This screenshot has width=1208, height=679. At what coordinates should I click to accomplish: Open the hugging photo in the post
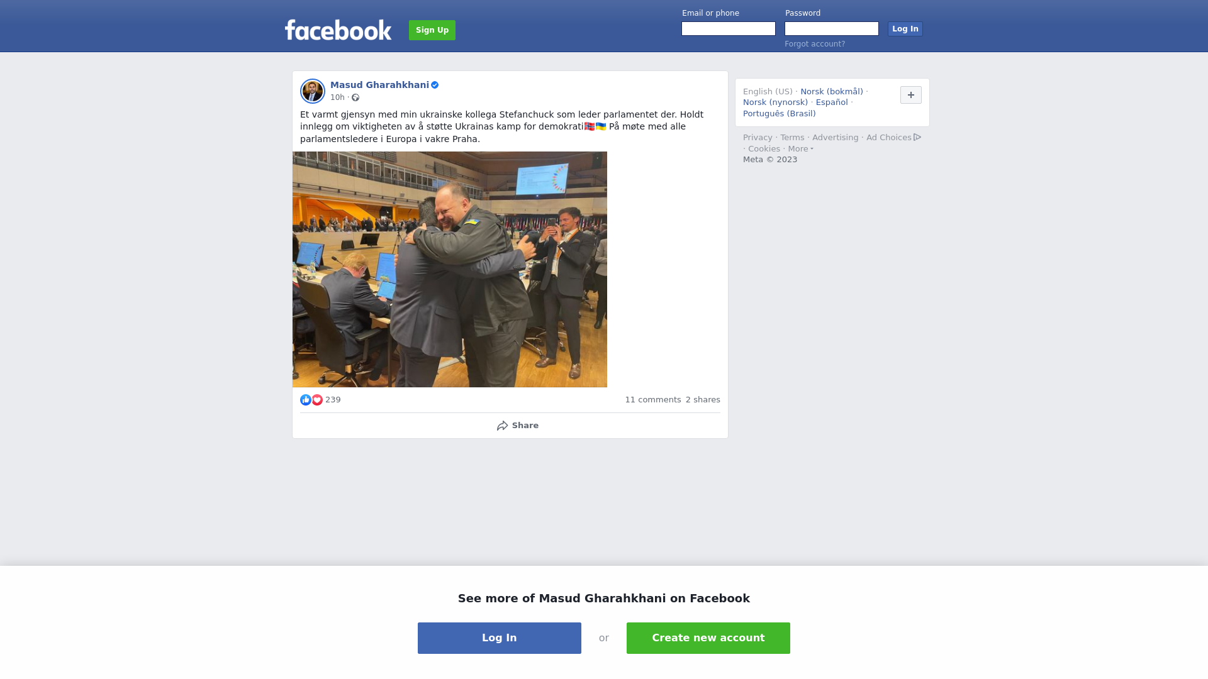pos(450,269)
